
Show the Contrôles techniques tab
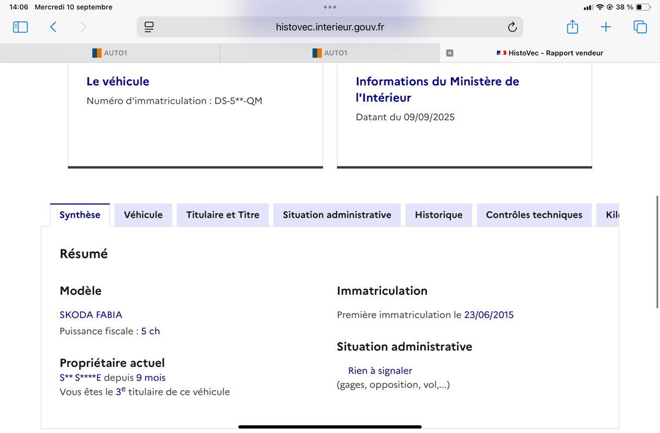pyautogui.click(x=533, y=215)
